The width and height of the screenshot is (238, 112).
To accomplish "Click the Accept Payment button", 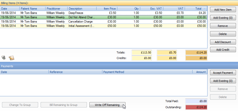I will point(223,73).
